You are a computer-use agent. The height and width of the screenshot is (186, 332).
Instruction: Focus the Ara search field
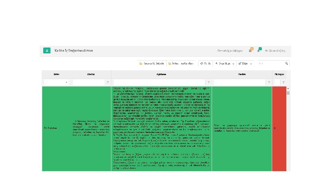click(x=271, y=63)
